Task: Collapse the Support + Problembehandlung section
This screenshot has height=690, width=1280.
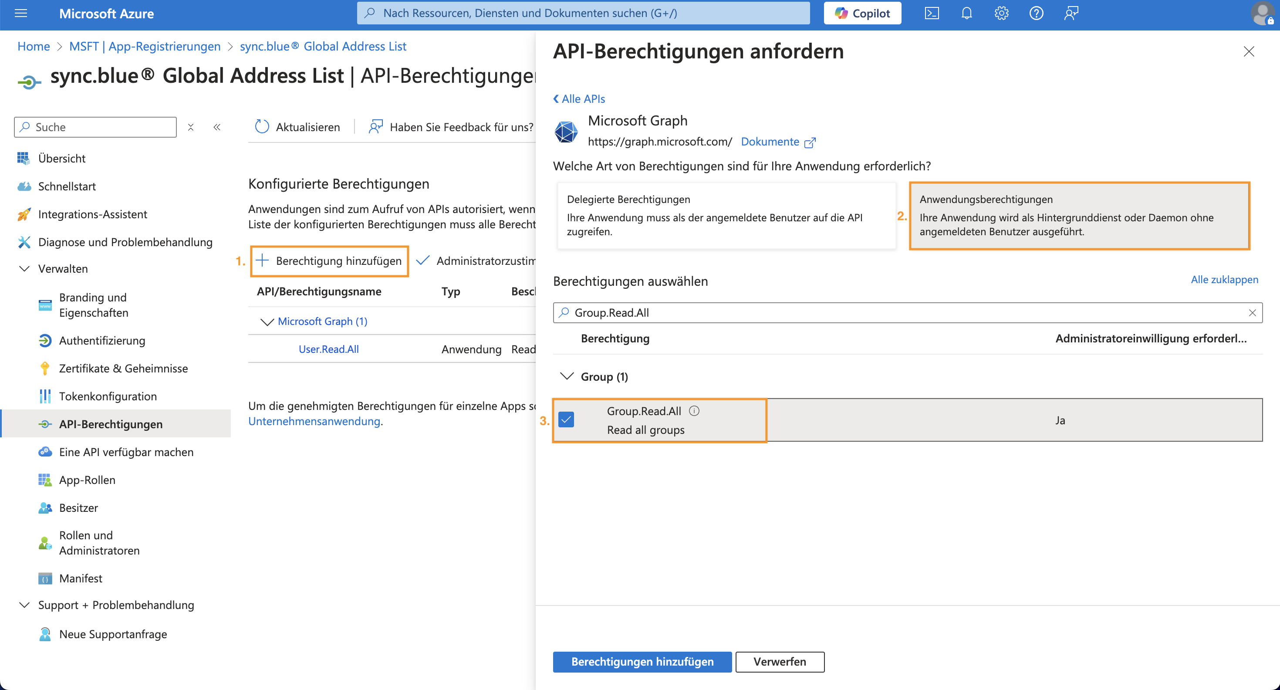Action: [24, 605]
